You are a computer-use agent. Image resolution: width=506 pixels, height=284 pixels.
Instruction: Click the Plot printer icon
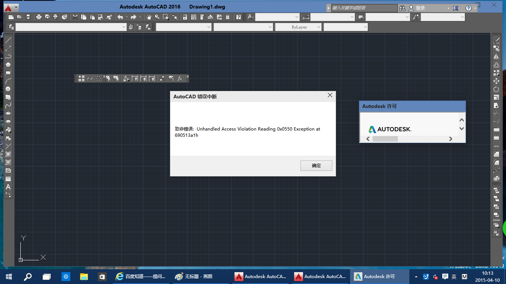(x=39, y=17)
